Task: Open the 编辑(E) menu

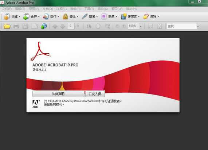Action: [x=20, y=9]
